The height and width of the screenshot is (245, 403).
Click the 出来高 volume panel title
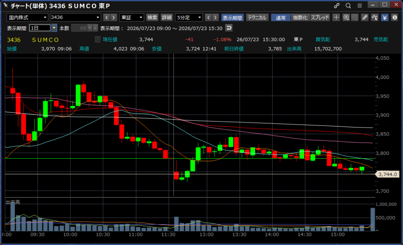[x=13, y=202]
